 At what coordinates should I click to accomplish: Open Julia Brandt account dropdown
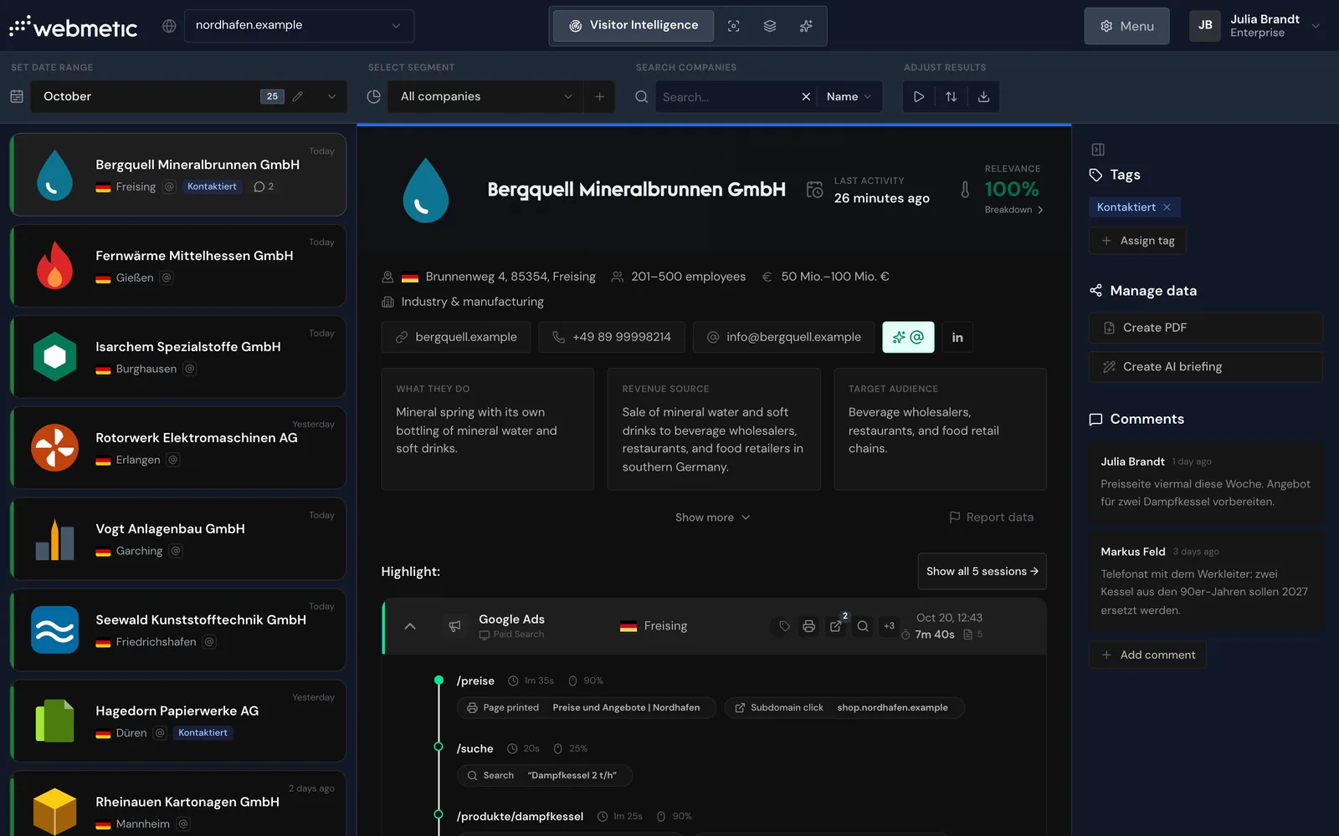click(1255, 26)
